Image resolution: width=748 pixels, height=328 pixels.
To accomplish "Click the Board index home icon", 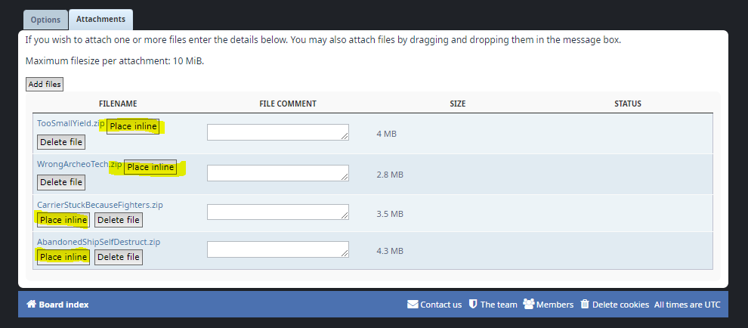I will (x=31, y=305).
